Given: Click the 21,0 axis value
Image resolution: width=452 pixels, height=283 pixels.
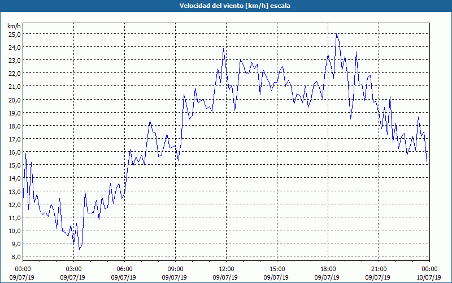Looking at the screenshot, I should point(14,87).
